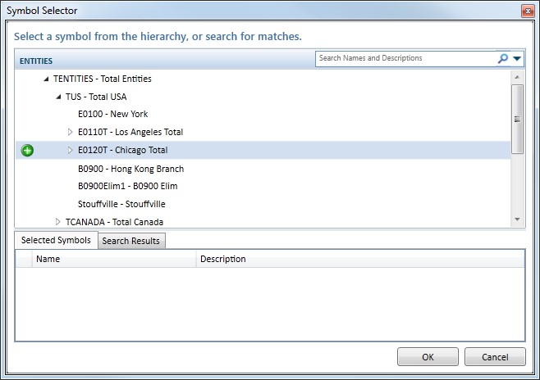Select E0100 - New York entity

click(112, 115)
